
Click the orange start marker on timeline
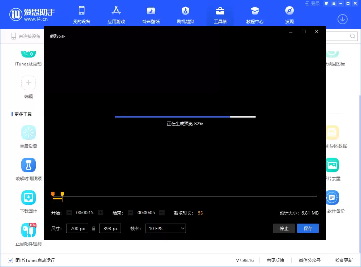pyautogui.click(x=53, y=194)
